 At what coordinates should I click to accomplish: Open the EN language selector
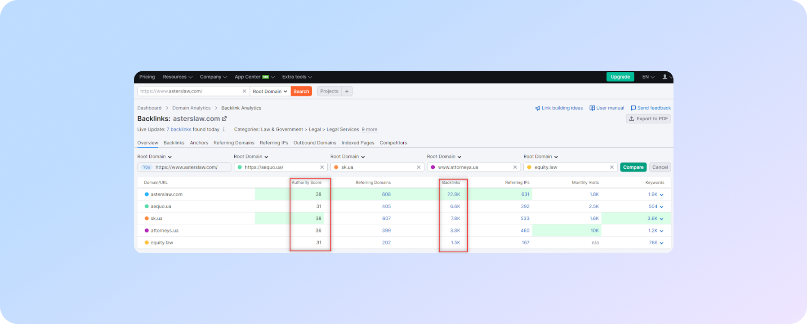coord(648,77)
